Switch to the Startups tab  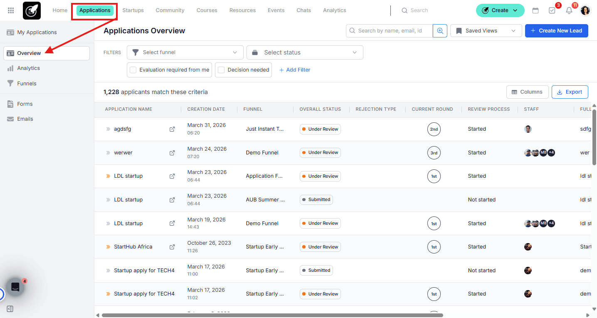point(133,10)
